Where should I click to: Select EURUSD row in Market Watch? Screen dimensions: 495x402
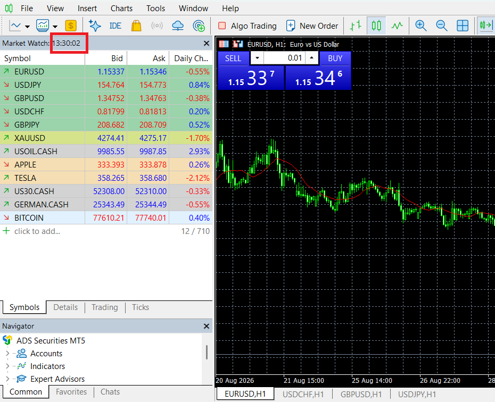[x=106, y=72]
